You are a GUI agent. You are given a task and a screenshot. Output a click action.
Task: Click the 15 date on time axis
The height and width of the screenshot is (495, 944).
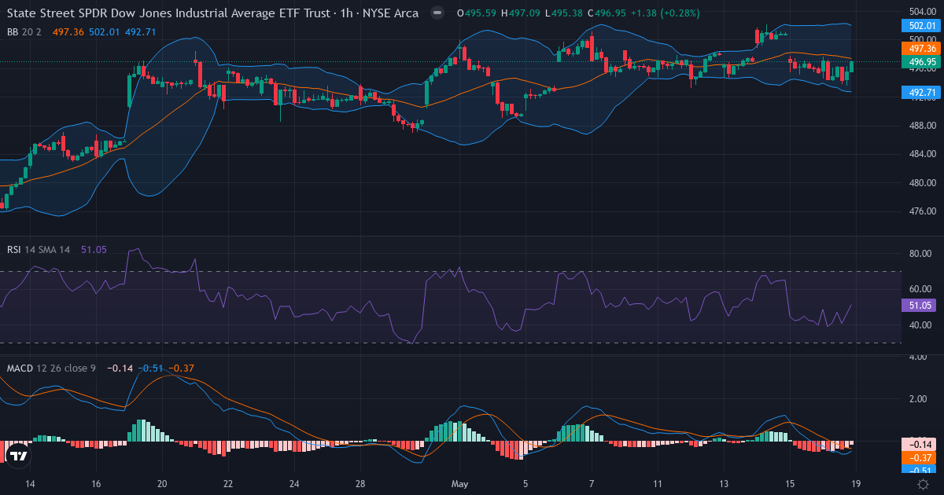pyautogui.click(x=790, y=485)
